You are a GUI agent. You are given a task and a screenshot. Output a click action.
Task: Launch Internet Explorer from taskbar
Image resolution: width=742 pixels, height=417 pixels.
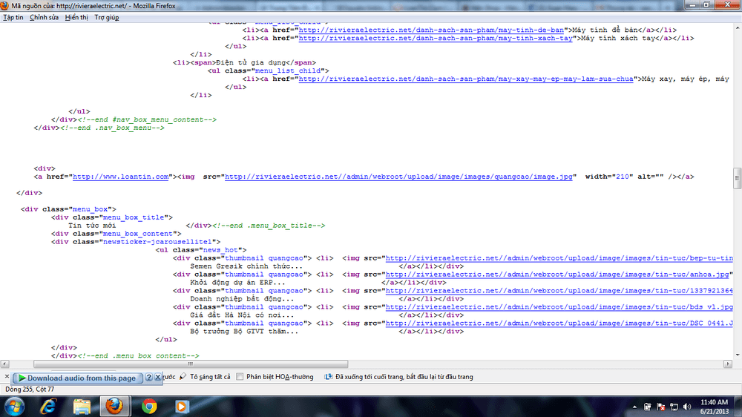47,407
